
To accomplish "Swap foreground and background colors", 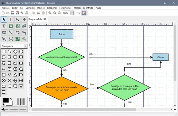I will (11, 99).
